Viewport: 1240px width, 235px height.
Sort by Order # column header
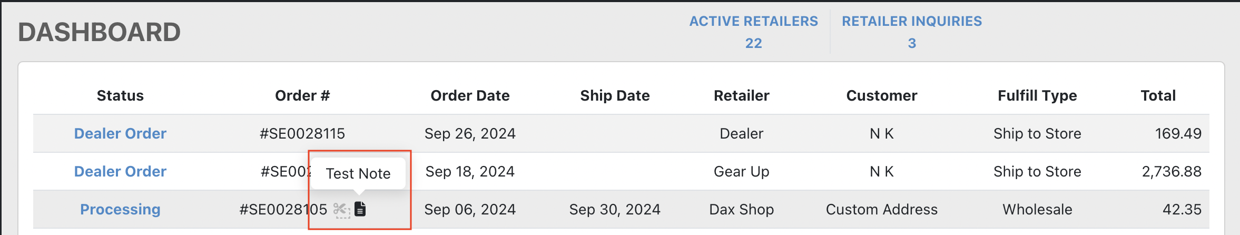point(302,95)
